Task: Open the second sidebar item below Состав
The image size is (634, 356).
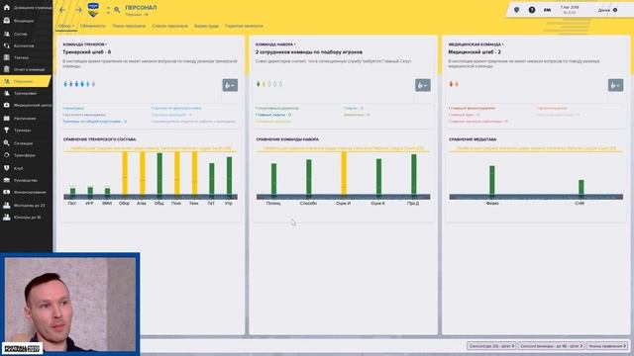Action: 24,57
